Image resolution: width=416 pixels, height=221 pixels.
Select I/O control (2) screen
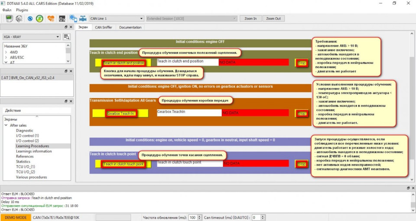[27, 141]
